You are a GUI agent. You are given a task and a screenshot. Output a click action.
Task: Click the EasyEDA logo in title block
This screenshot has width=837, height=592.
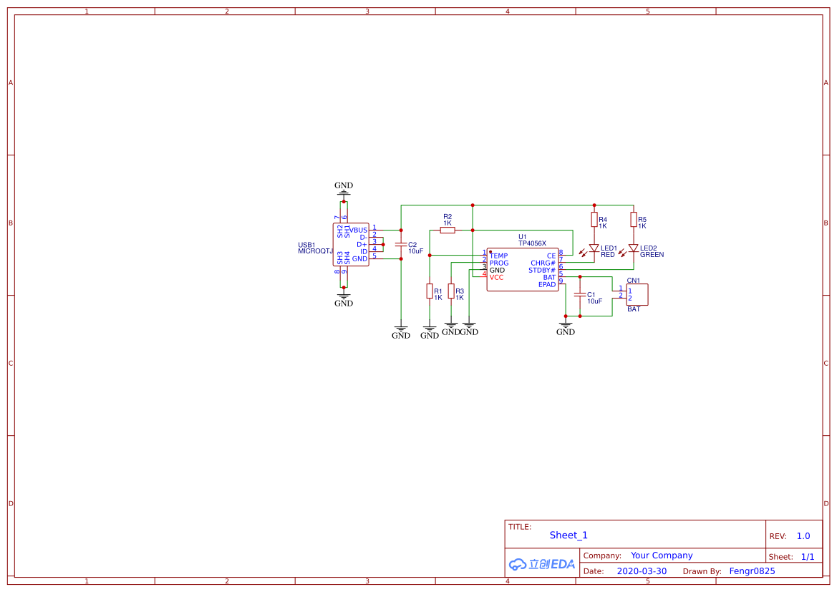pyautogui.click(x=542, y=564)
